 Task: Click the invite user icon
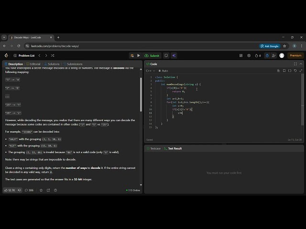click(273, 55)
